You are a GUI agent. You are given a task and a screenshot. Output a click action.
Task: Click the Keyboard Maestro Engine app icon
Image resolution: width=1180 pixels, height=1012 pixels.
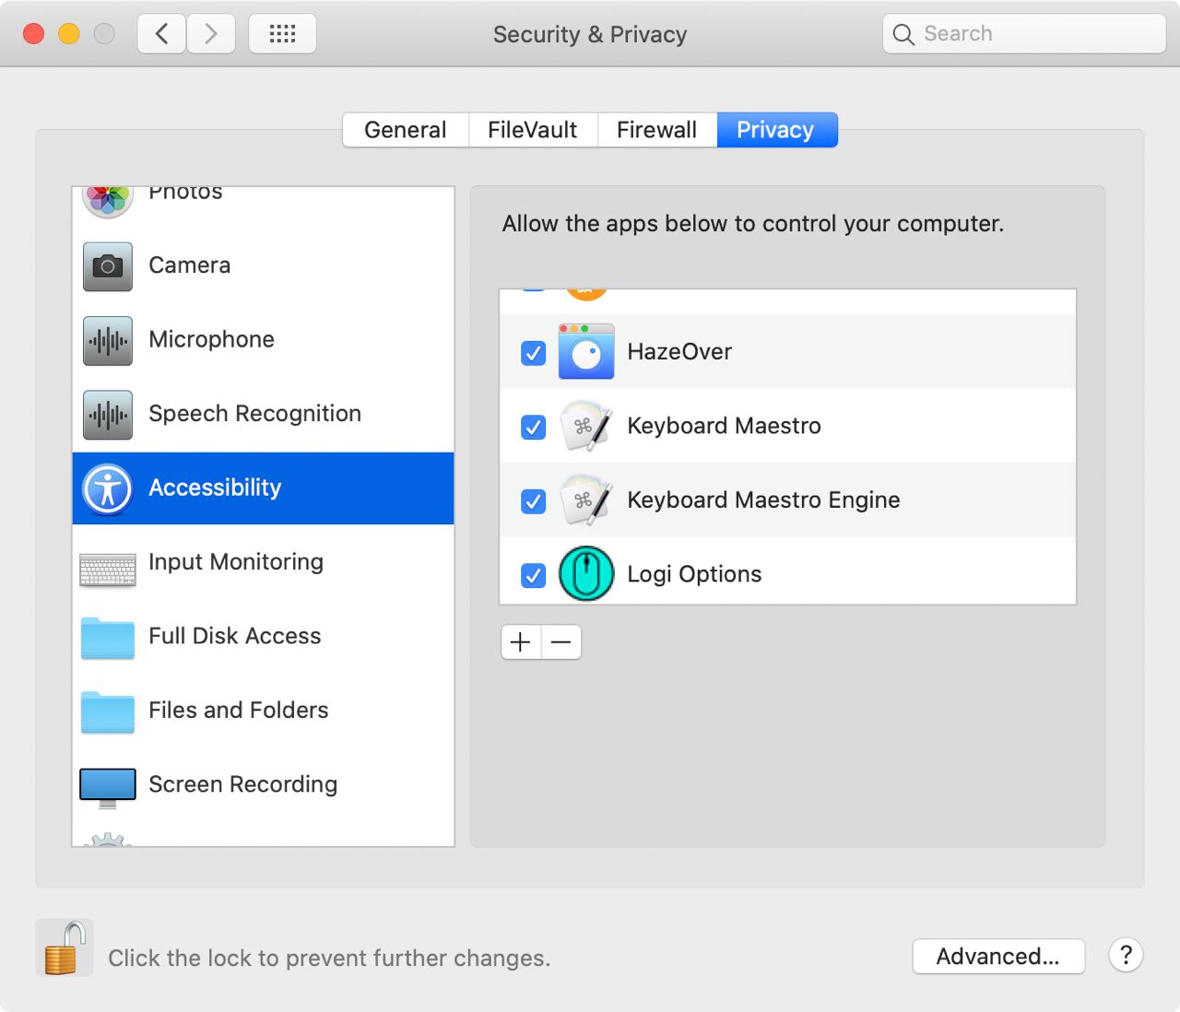pos(586,500)
